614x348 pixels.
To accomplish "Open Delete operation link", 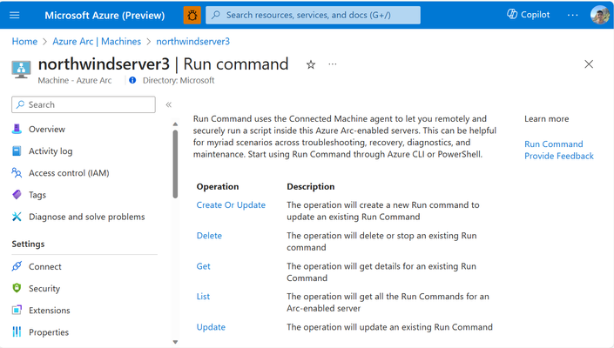I will click(x=209, y=236).
